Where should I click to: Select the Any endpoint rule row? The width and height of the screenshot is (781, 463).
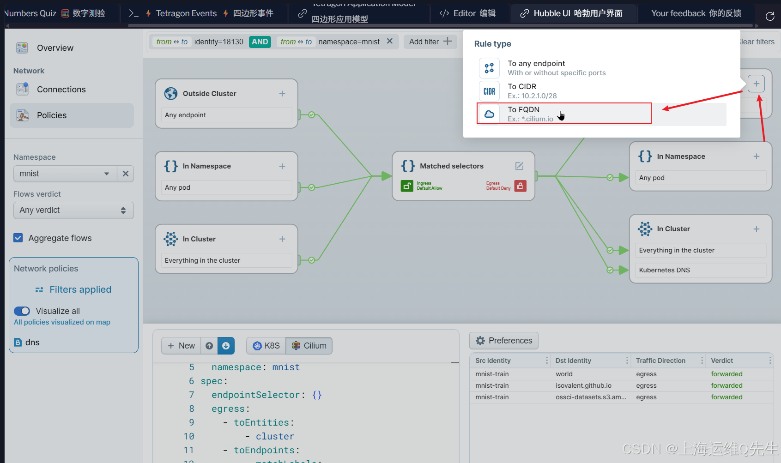click(226, 115)
